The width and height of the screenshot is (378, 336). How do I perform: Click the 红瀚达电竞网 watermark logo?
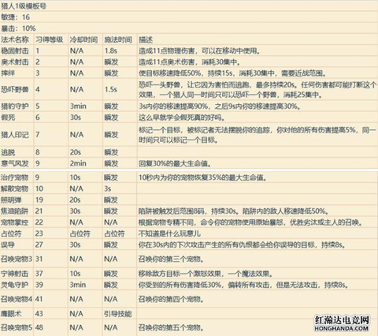342,323
